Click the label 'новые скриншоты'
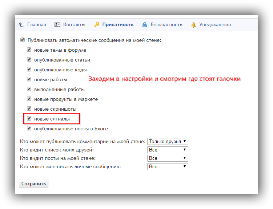This screenshot has height=209, width=273. (x=55, y=109)
